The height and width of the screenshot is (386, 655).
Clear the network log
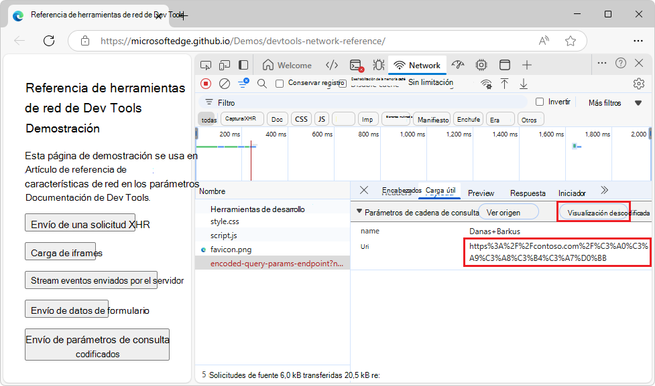[225, 83]
